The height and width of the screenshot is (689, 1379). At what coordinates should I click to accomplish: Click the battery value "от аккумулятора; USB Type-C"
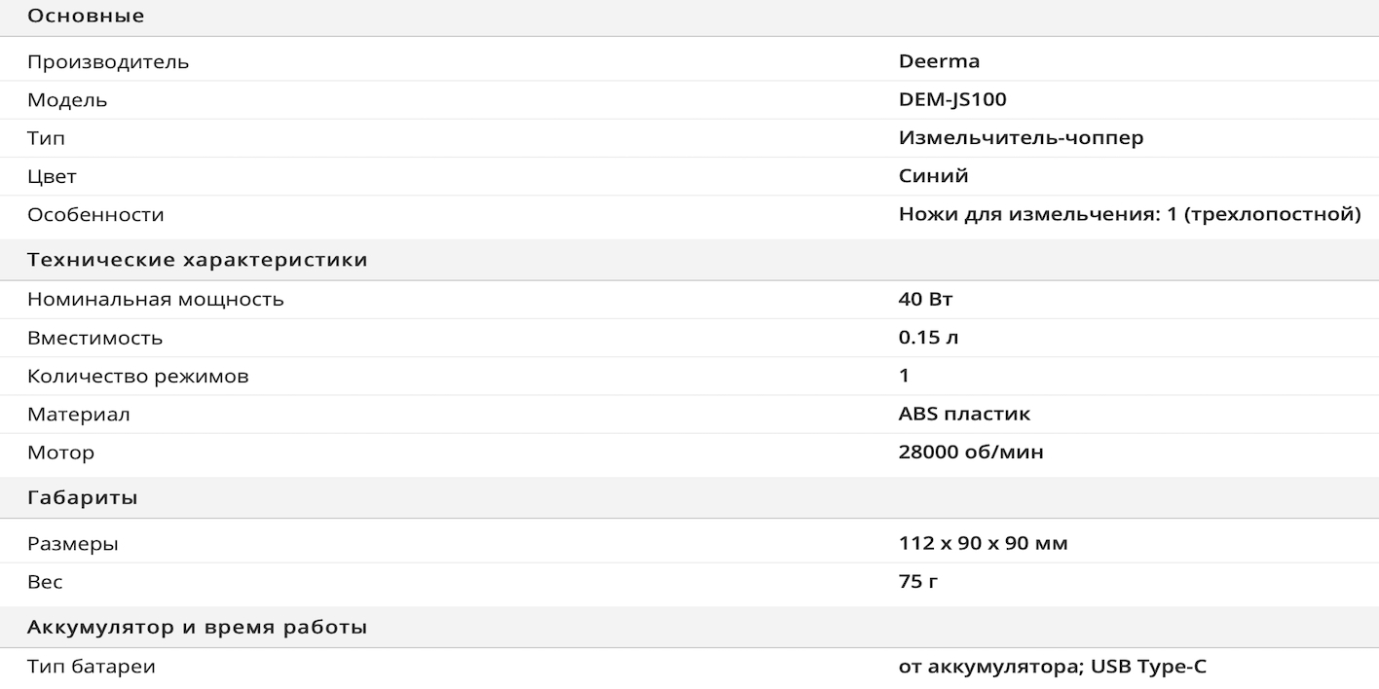click(1053, 668)
